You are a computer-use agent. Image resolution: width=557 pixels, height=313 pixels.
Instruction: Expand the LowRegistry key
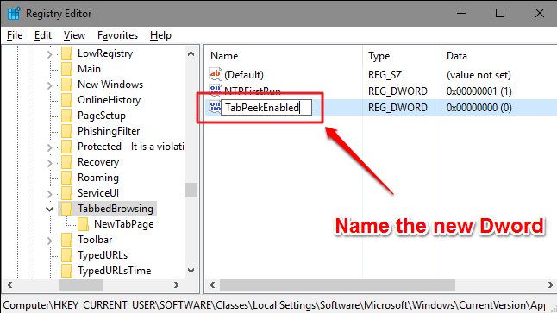click(x=49, y=54)
